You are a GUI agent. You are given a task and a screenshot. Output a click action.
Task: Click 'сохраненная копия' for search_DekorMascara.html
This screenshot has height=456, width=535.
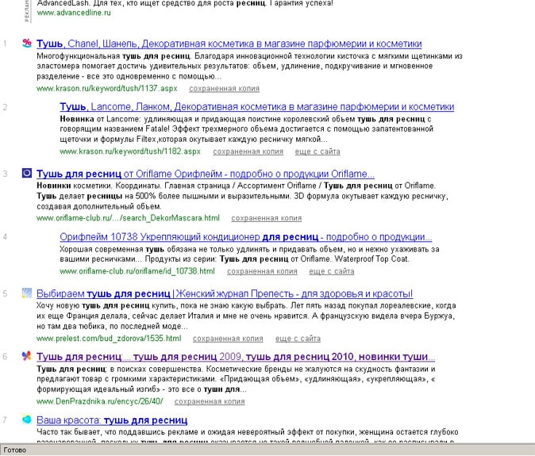tap(267, 218)
